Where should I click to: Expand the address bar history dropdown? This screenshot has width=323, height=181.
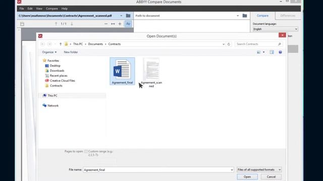click(x=224, y=44)
